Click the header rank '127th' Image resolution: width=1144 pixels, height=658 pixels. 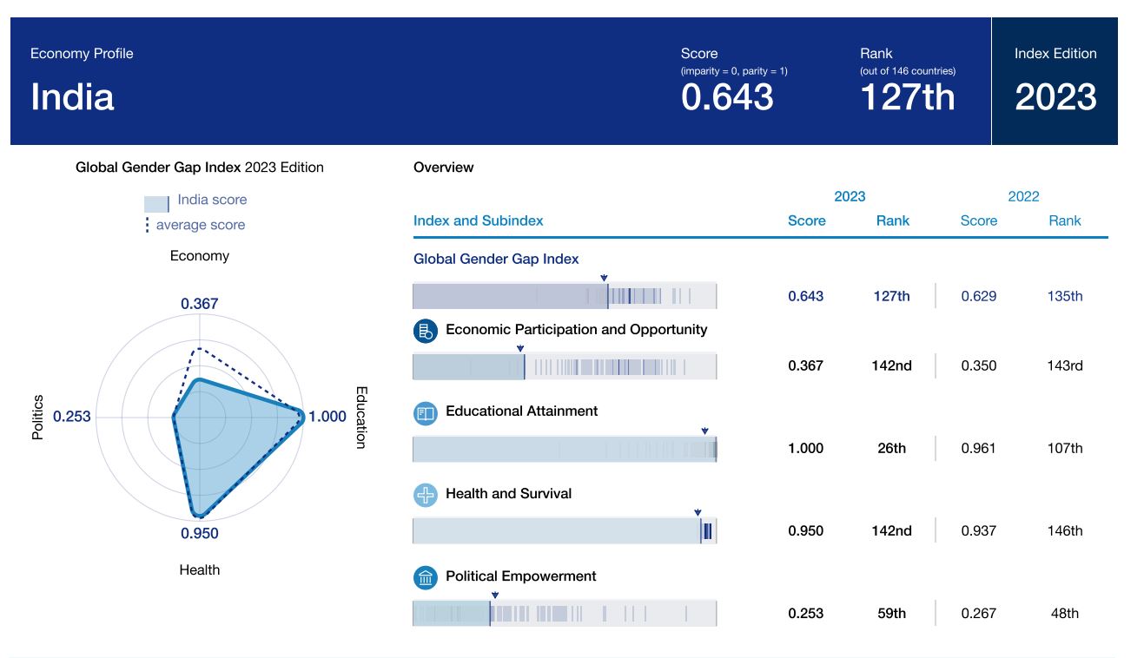pos(908,96)
